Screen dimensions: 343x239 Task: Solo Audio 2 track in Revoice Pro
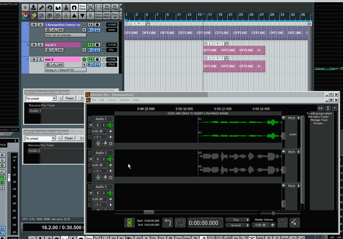pyautogui.click(x=98, y=159)
